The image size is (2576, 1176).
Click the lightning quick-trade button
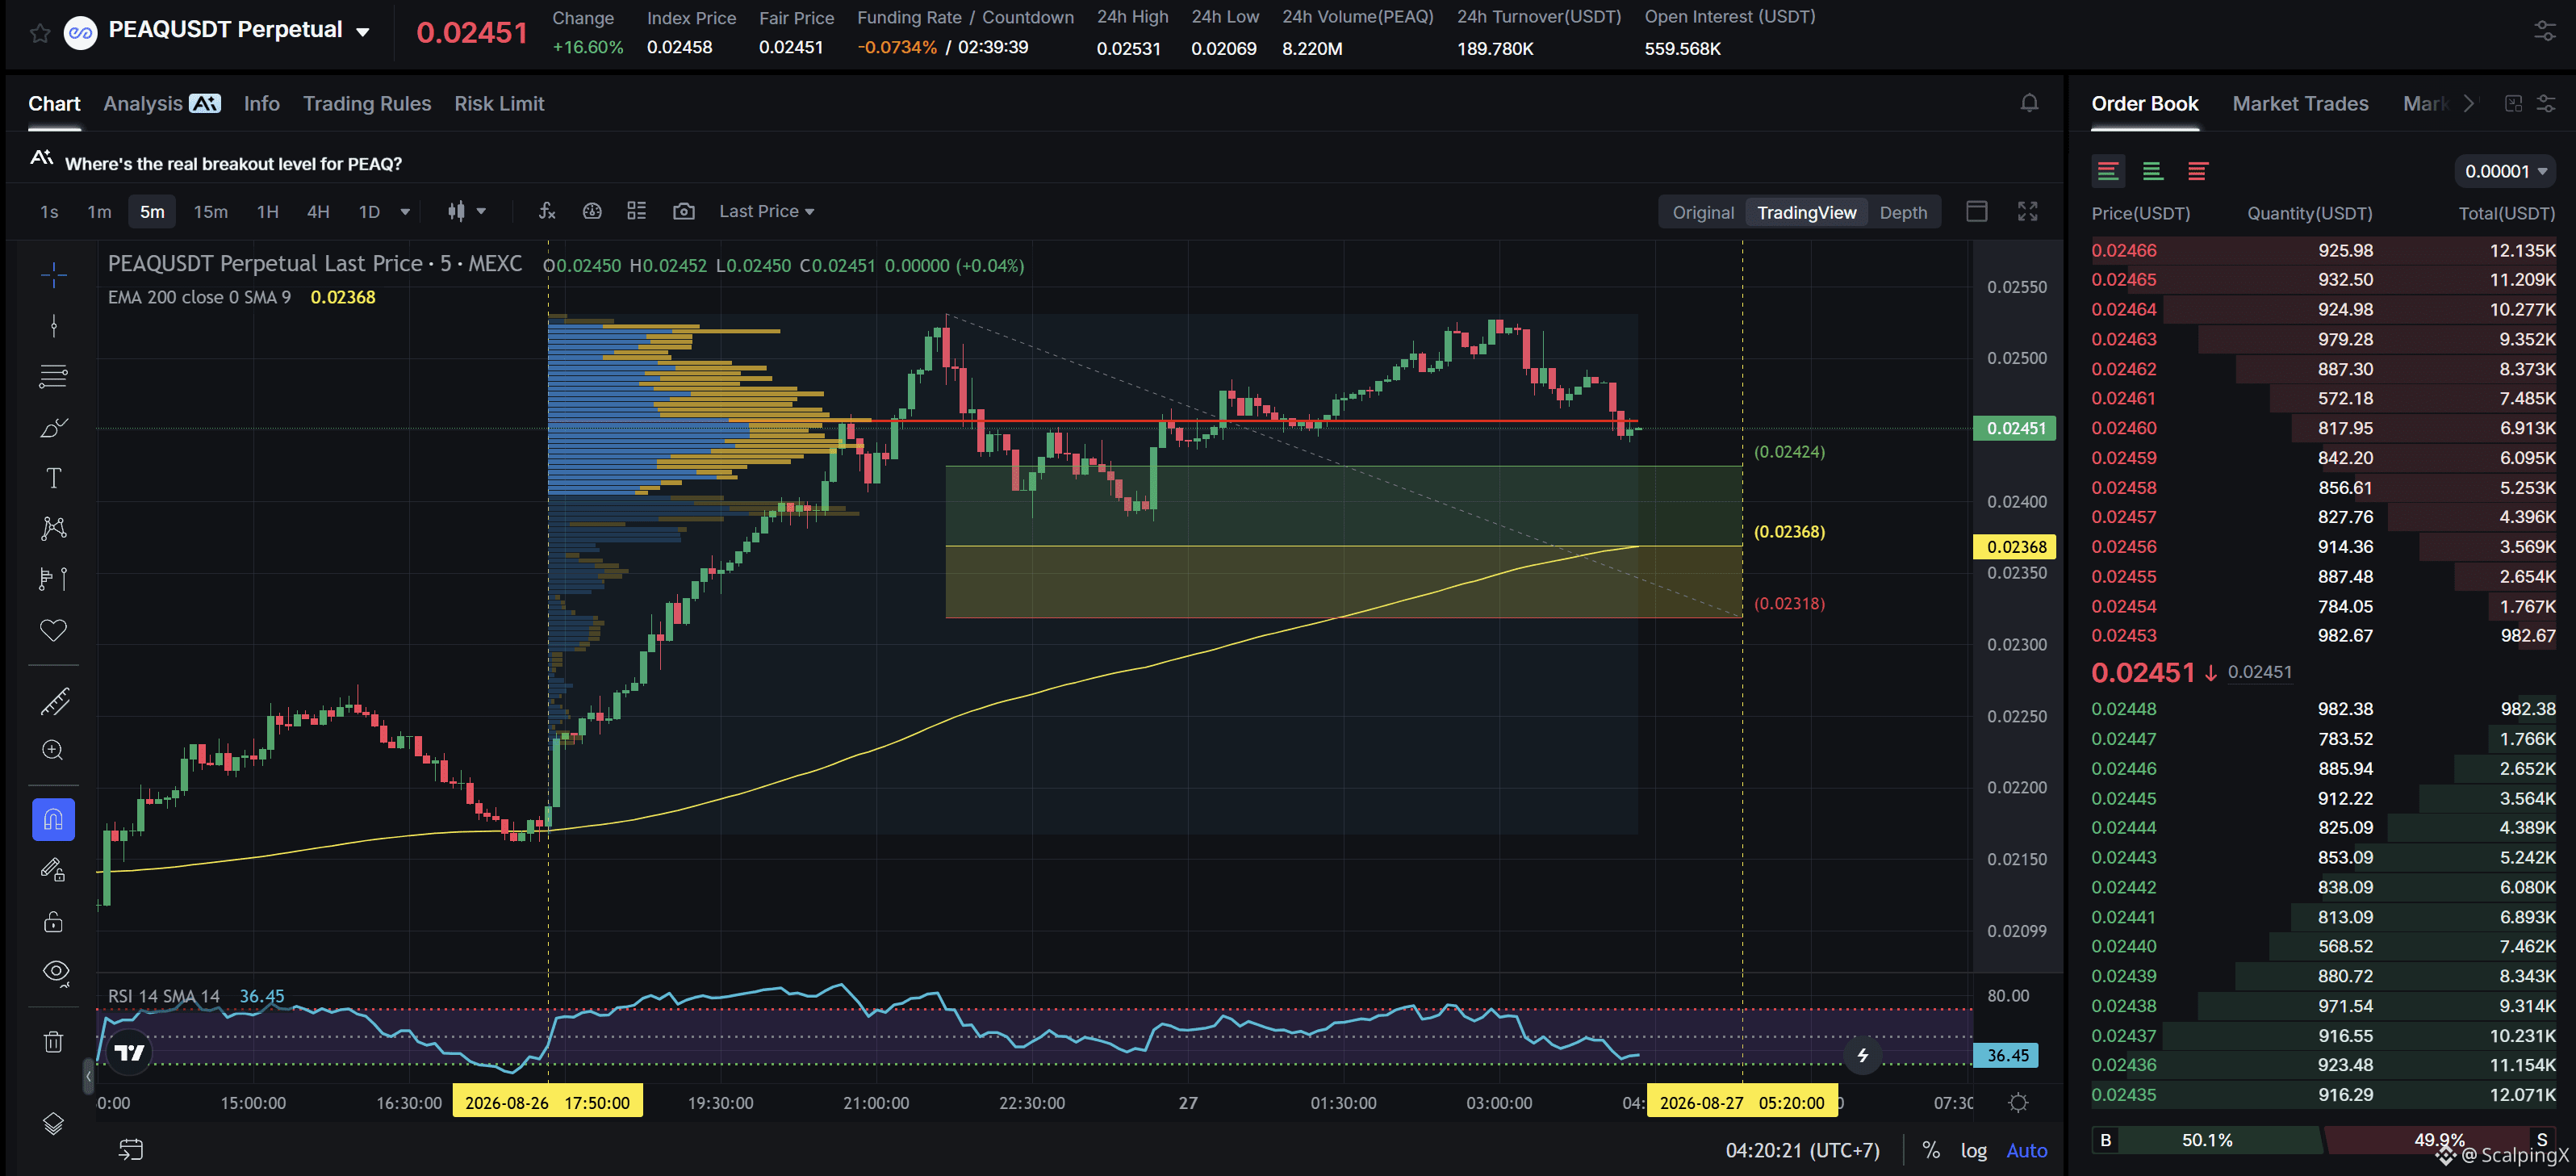coord(1863,1055)
